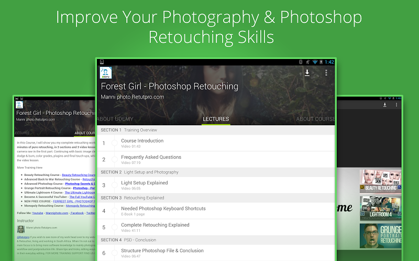Tap the muted sound icon in center status bar
This screenshot has width=419, height=261.
click(307, 62)
